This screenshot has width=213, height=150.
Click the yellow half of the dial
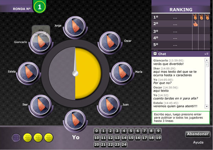click(88, 74)
